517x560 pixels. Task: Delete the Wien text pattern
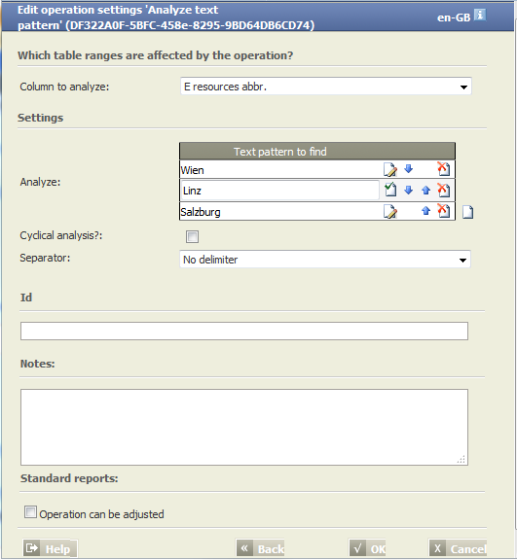(443, 169)
